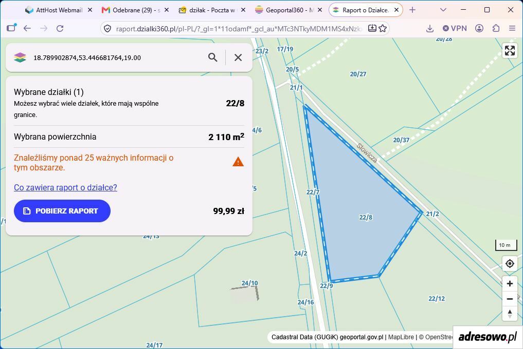Viewport: 523px width, 349px height.
Task: Close the Raport o Działce tab
Action: click(x=396, y=10)
